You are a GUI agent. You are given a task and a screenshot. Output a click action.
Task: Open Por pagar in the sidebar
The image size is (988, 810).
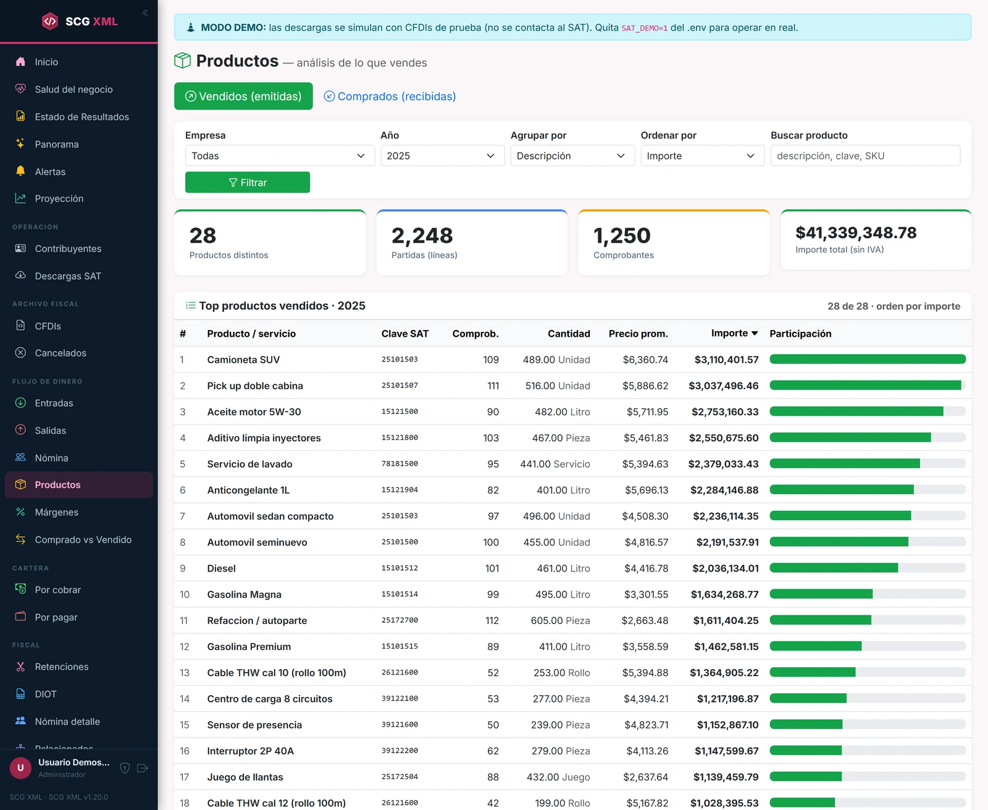(79, 617)
